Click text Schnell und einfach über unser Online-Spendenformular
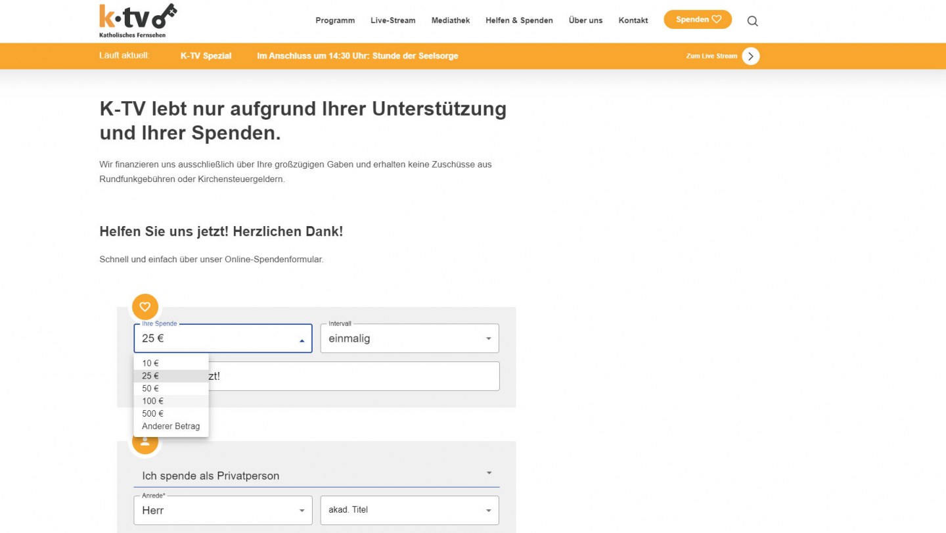This screenshot has height=533, width=946. pos(212,260)
